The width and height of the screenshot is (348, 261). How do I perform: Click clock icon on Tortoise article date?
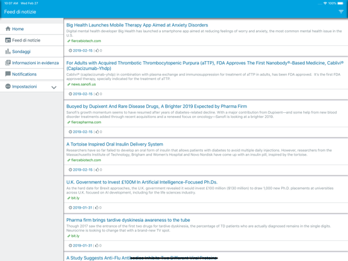[70, 170]
